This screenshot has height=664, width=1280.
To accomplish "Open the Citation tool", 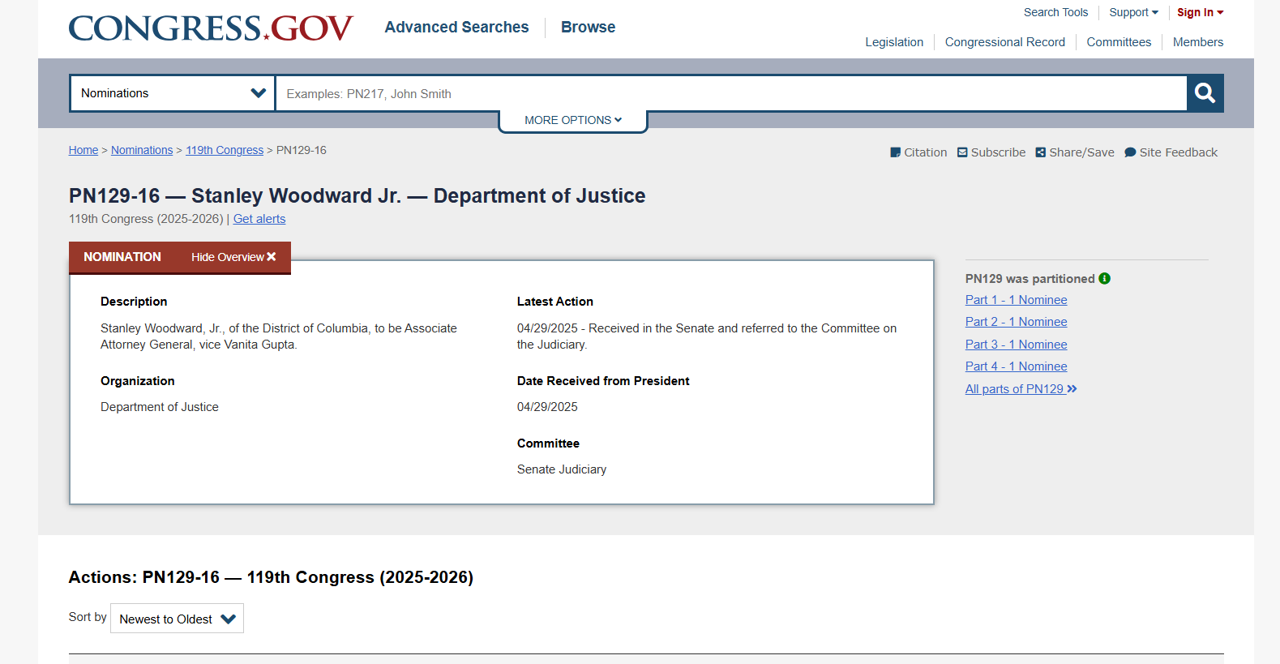I will pyautogui.click(x=918, y=152).
